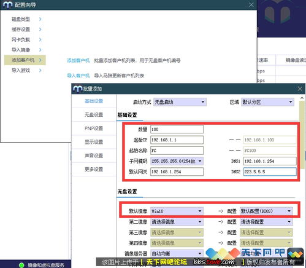Click the 导入客户机 link
The height and width of the screenshot is (268, 306).
click(x=78, y=76)
